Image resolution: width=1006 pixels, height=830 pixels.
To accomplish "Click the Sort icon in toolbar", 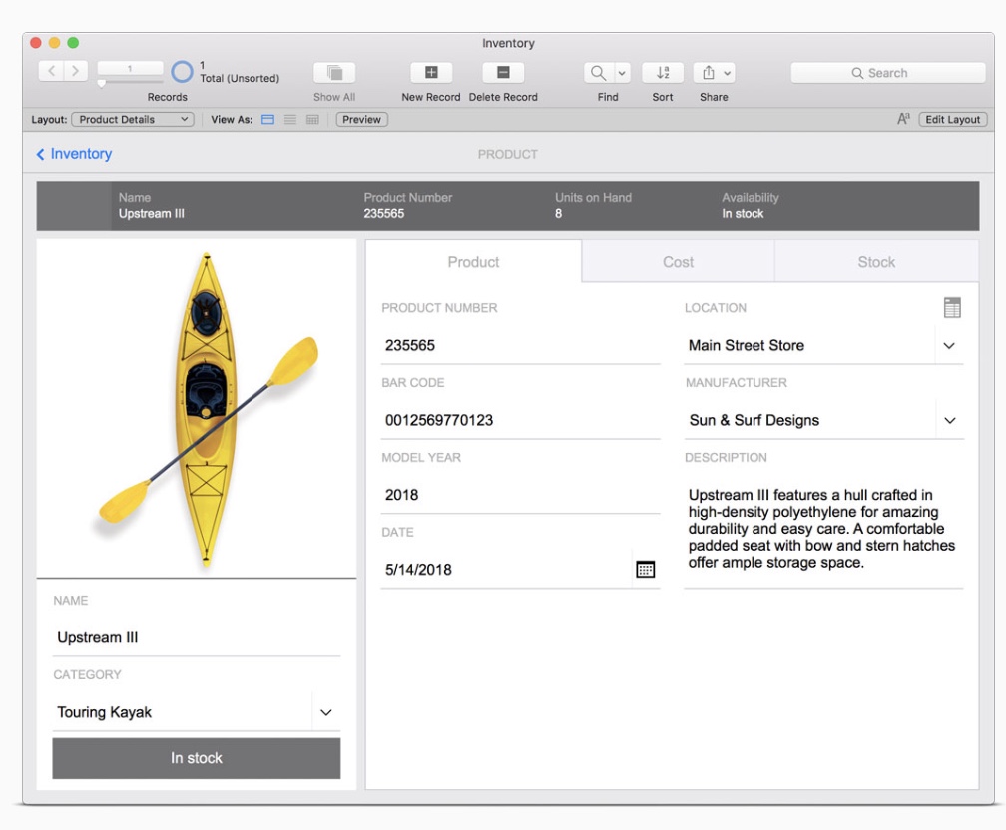I will pos(663,73).
